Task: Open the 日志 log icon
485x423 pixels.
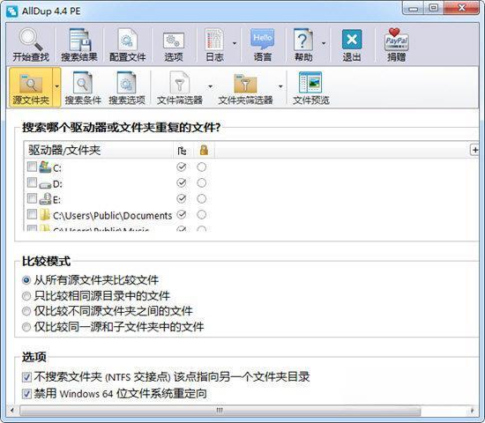Action: tap(214, 40)
